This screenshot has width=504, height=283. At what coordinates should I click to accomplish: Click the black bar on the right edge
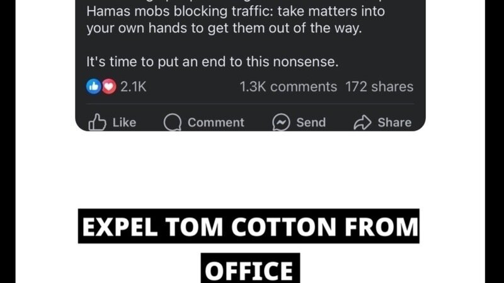click(x=495, y=141)
